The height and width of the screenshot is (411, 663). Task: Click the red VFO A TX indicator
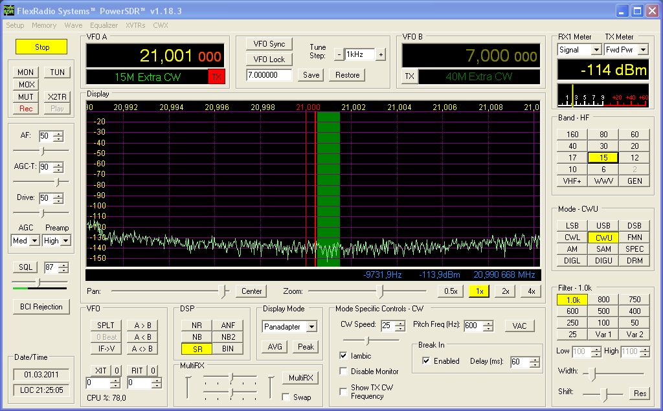click(216, 76)
